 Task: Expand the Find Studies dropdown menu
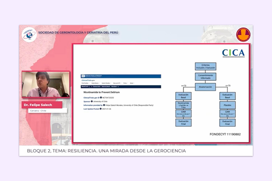pos(85,83)
